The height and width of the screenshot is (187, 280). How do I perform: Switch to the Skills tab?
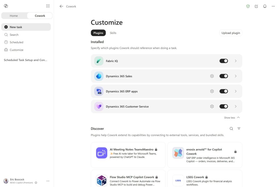coord(113,33)
